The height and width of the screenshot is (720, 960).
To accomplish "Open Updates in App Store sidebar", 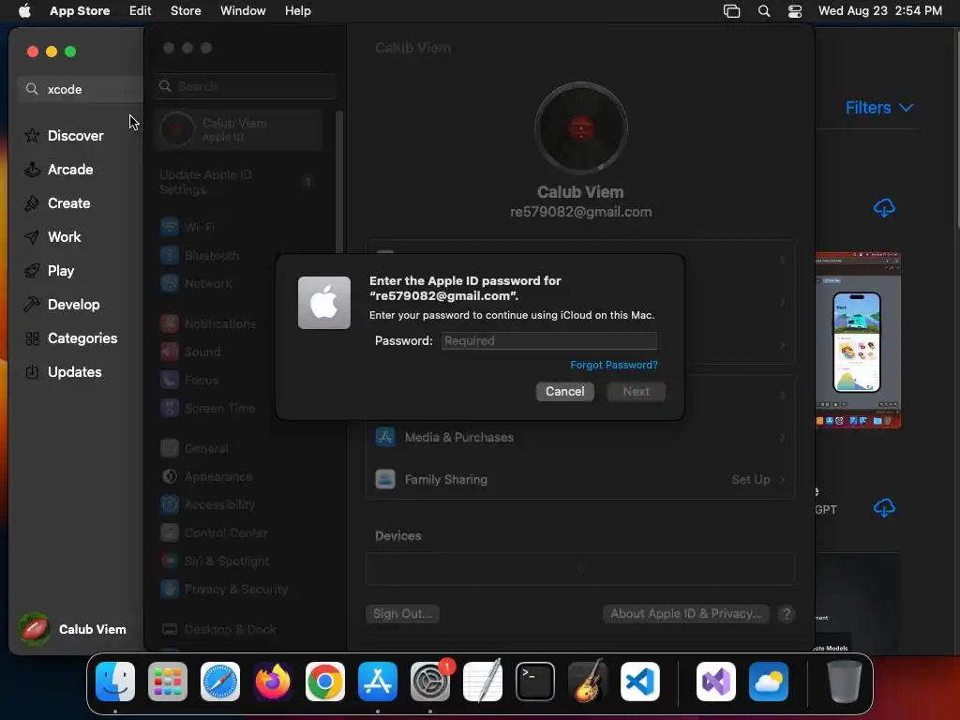I will 63,371.
